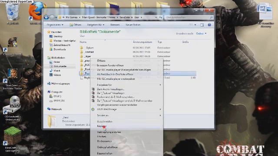Open the view options dropdown arrow
Viewport: 278px width, 156px height.
point(195,25)
